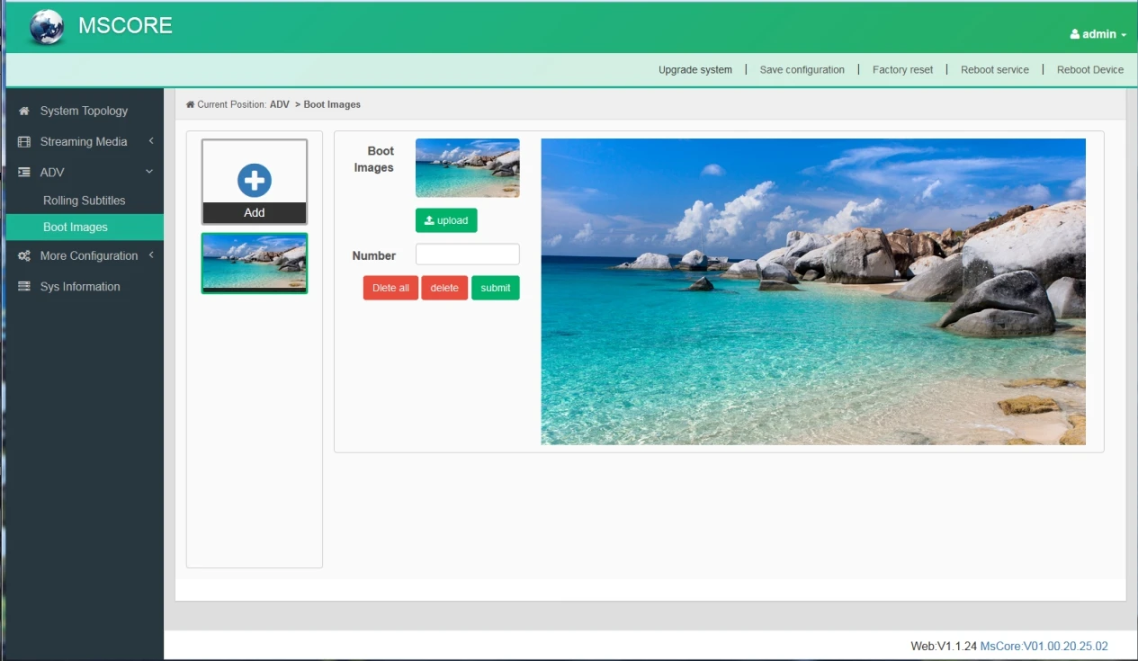The height and width of the screenshot is (661, 1138).
Task: Click the Streaming Media film icon
Action: tap(24, 142)
